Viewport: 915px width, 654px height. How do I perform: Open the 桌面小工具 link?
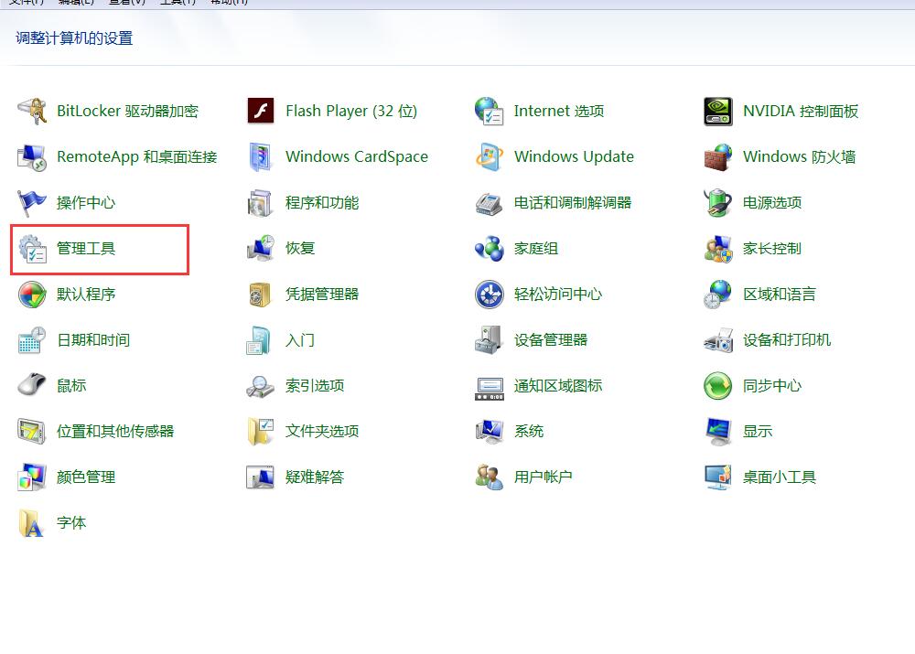point(779,477)
